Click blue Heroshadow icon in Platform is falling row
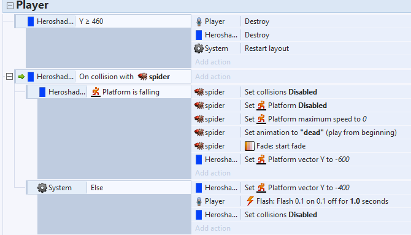This screenshot has width=411, height=235. [x=42, y=92]
